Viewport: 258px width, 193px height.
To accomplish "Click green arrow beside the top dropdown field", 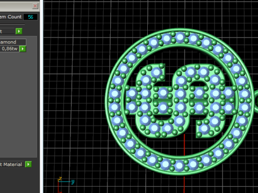I will (x=19, y=31).
